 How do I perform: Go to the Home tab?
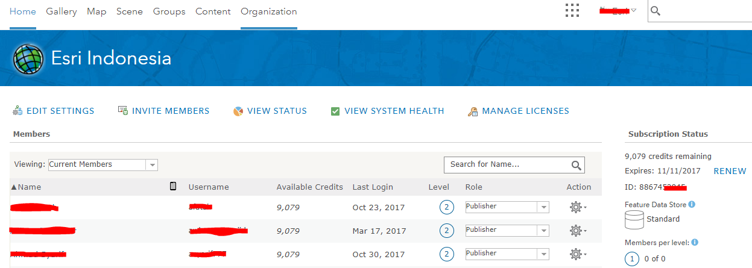(x=23, y=11)
